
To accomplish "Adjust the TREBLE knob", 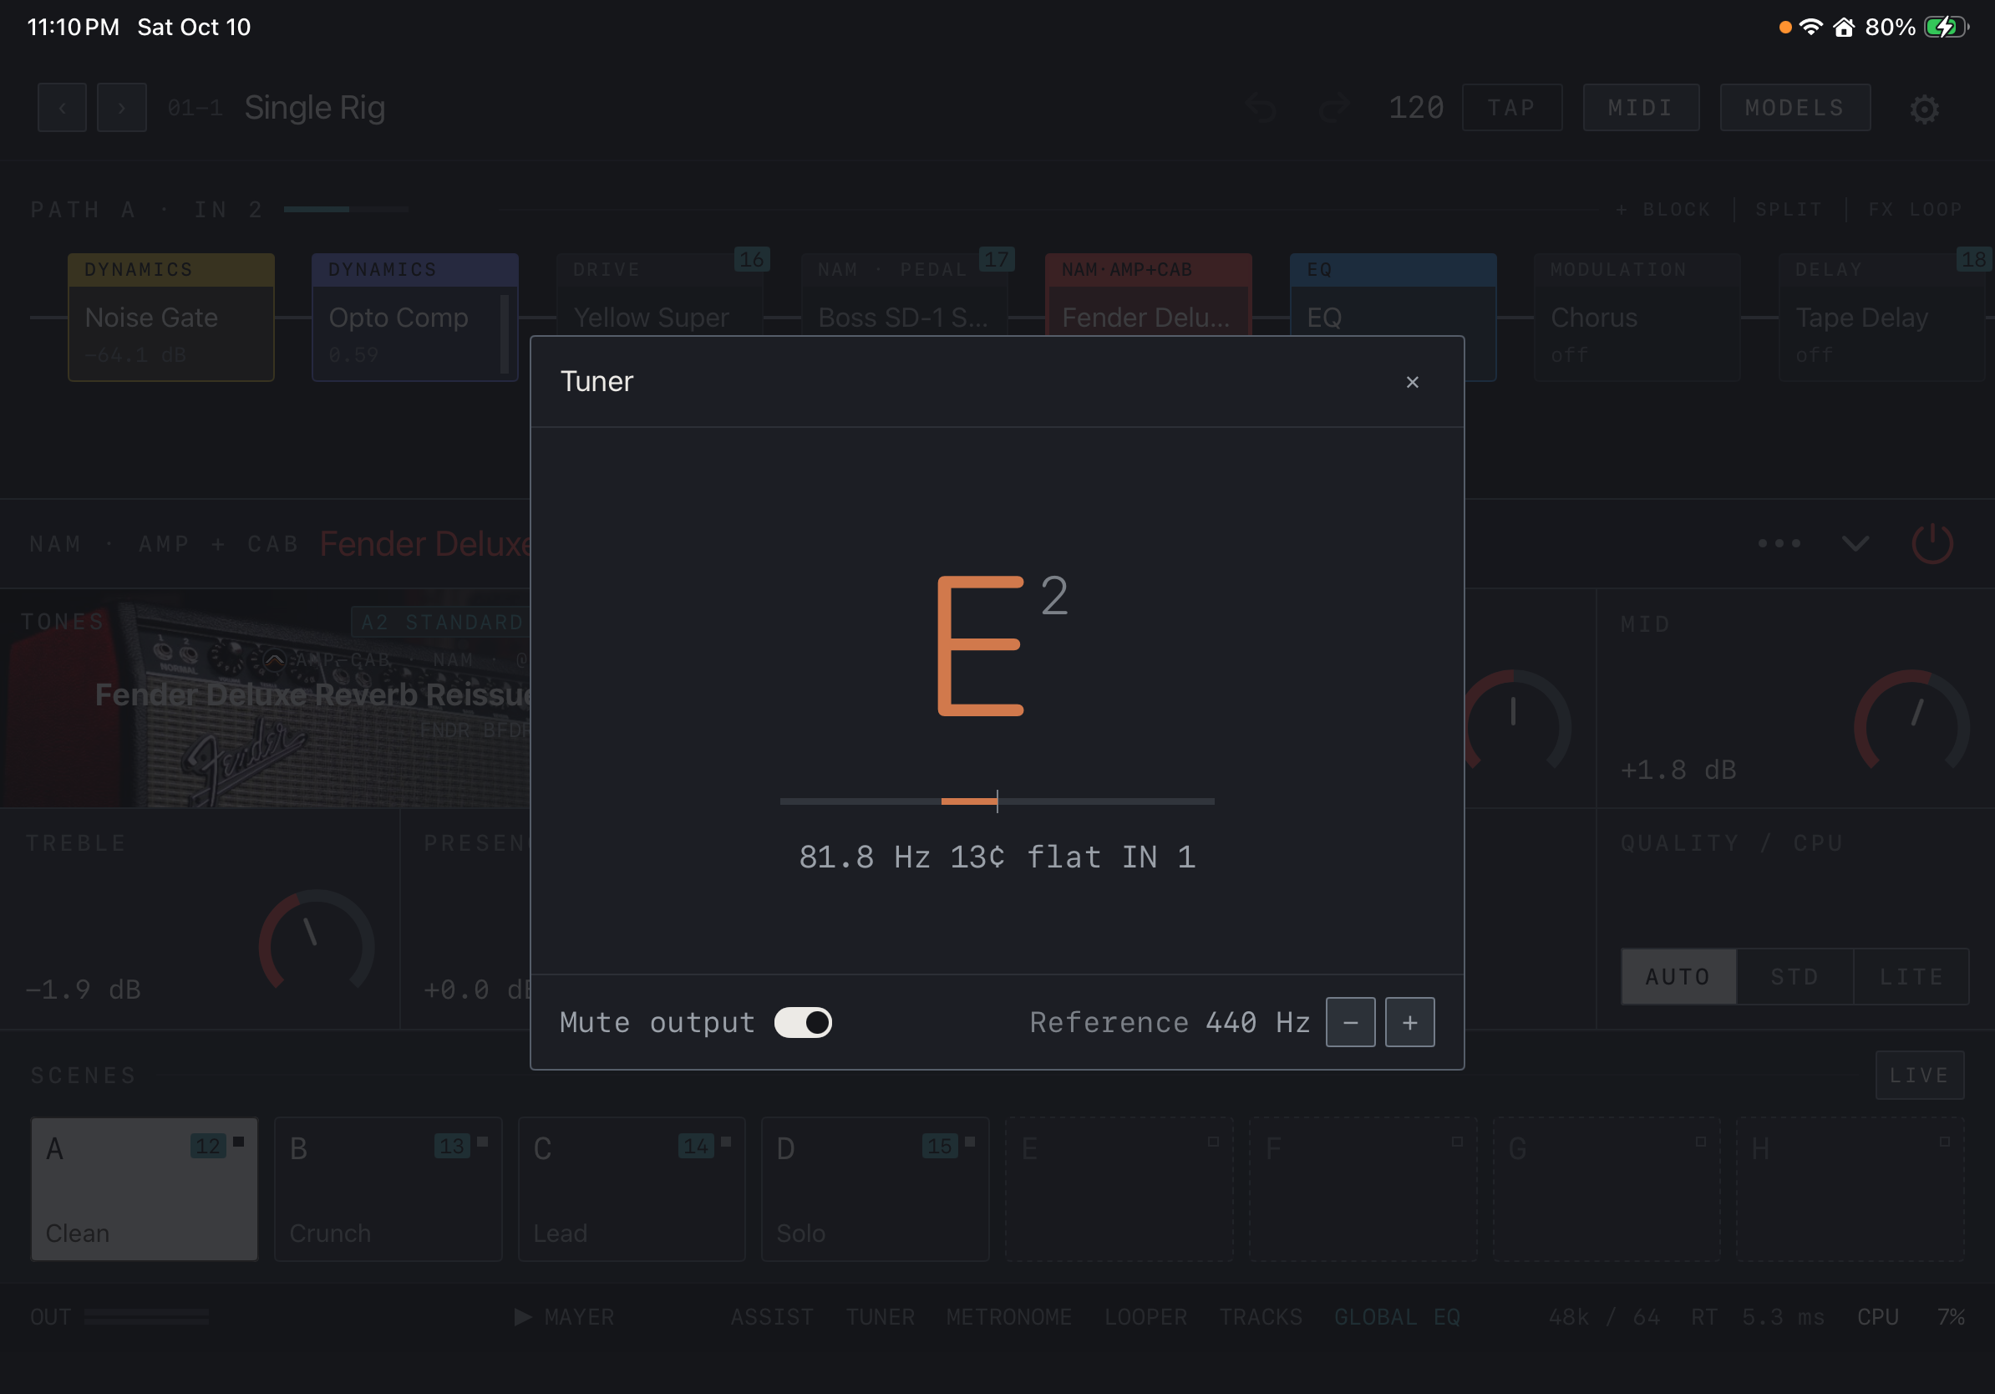I will point(317,940).
